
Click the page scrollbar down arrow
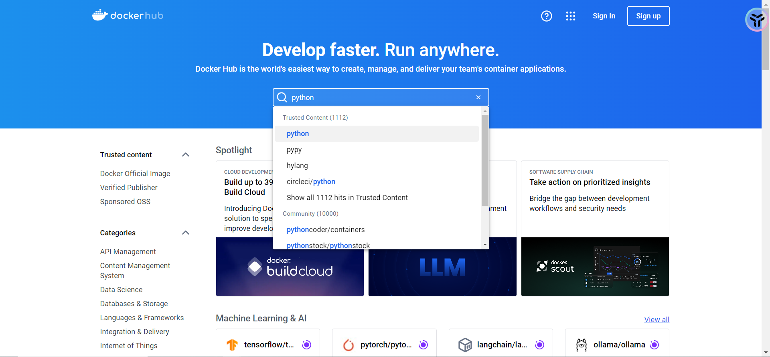point(766,353)
